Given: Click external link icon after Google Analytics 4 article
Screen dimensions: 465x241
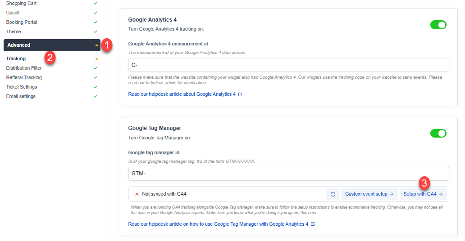Looking at the screenshot, I should pyautogui.click(x=240, y=94).
